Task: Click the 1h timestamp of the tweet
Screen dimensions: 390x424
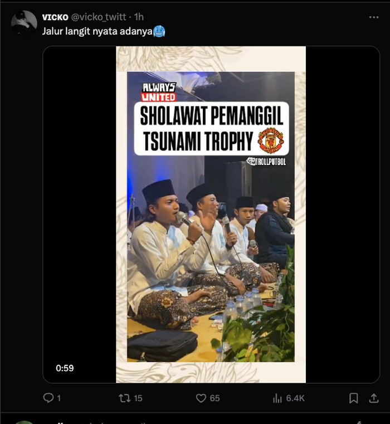Action: tap(138, 17)
